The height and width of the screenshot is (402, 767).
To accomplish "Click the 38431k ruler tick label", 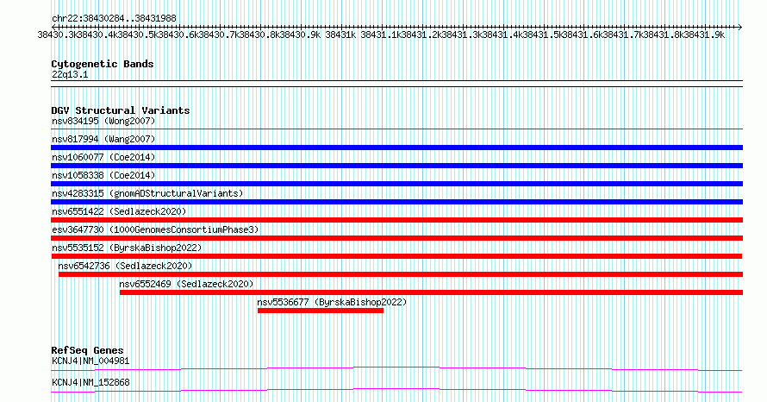I will 340,35.
